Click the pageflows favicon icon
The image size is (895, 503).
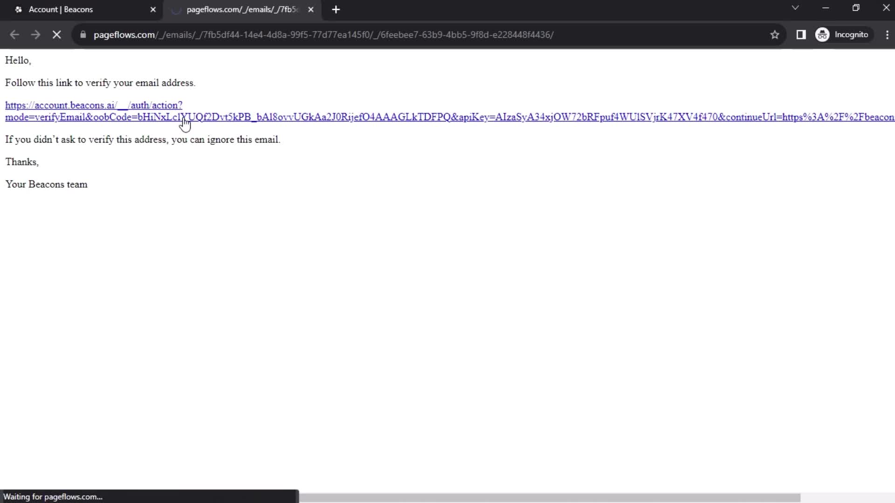[176, 9]
